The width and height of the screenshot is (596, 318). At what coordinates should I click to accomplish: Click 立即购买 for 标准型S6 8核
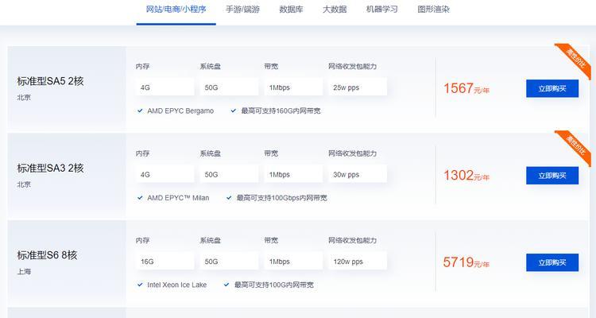point(552,262)
